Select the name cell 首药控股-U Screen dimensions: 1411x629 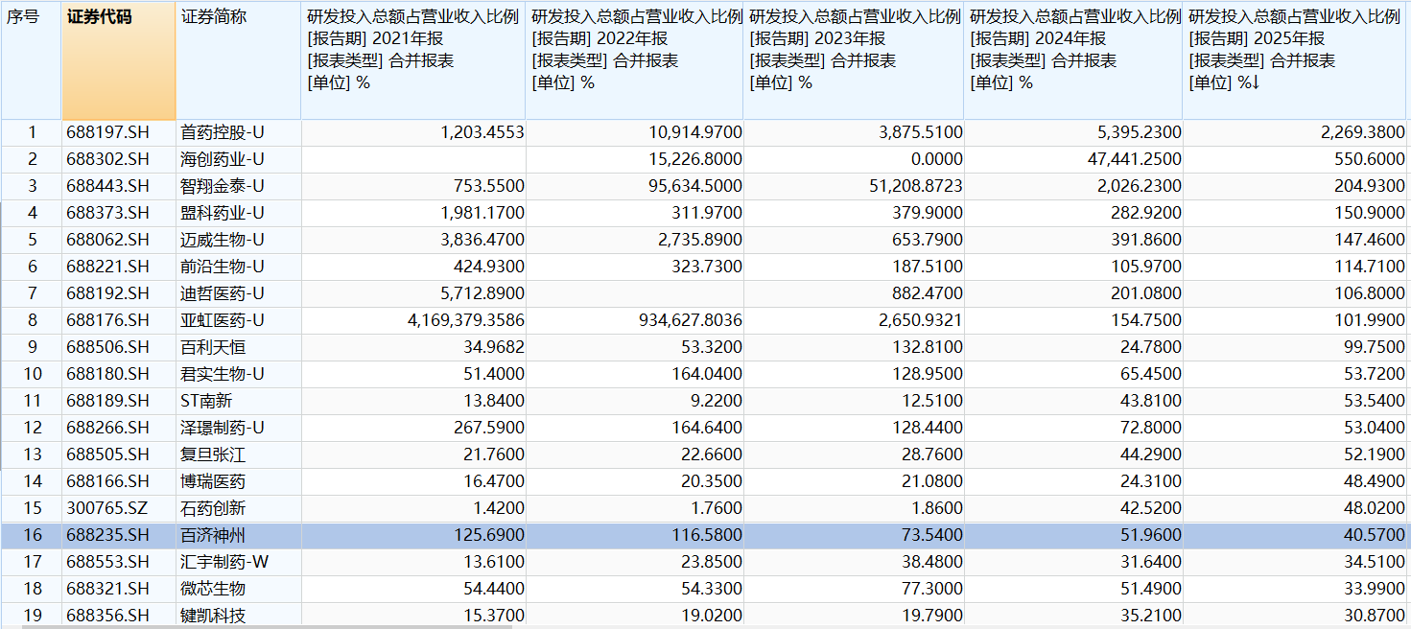pos(238,132)
